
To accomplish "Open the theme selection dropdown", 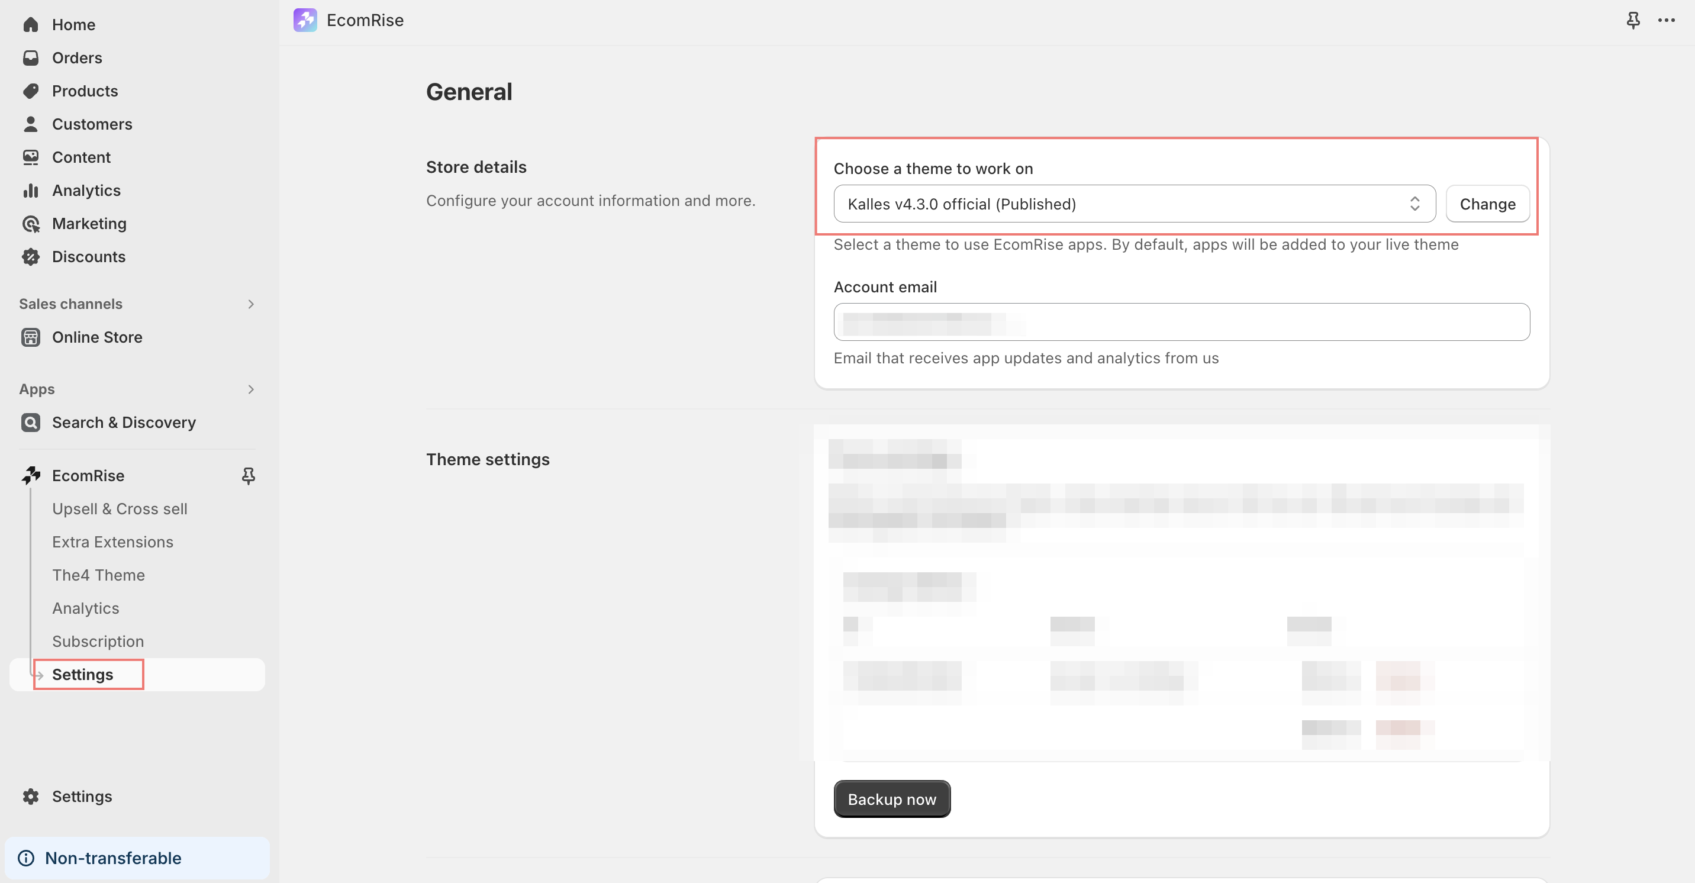I will [1134, 204].
